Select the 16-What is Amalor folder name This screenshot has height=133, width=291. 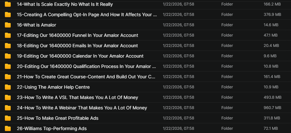pyautogui.click(x=36, y=25)
